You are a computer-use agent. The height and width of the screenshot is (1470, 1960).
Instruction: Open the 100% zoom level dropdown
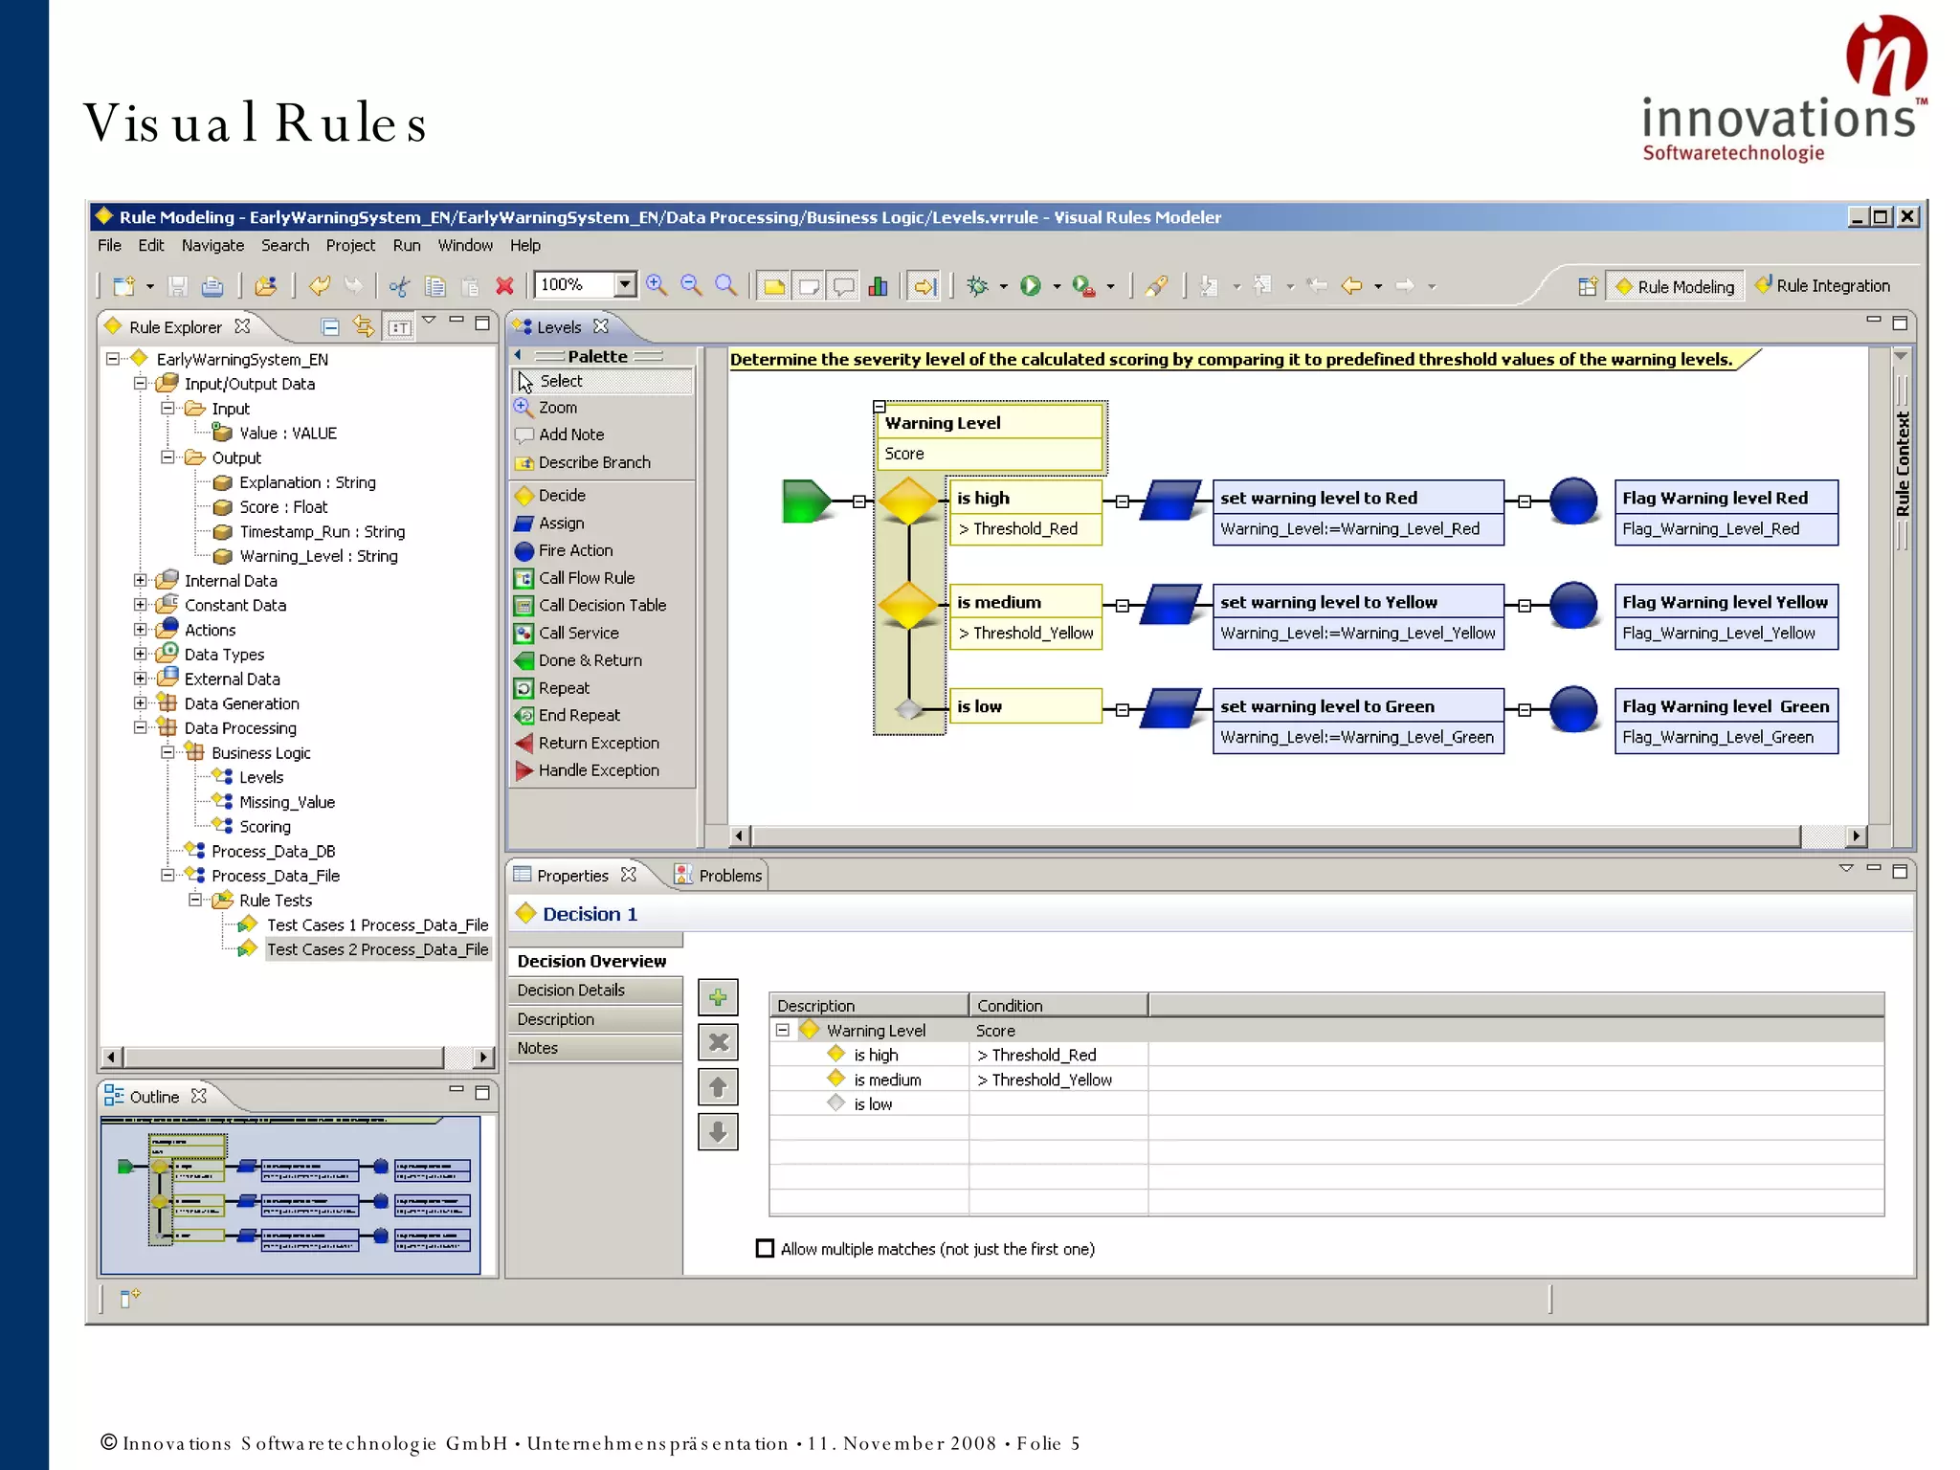coord(625,284)
